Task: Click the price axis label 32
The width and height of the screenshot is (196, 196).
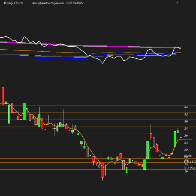Action: (186, 114)
